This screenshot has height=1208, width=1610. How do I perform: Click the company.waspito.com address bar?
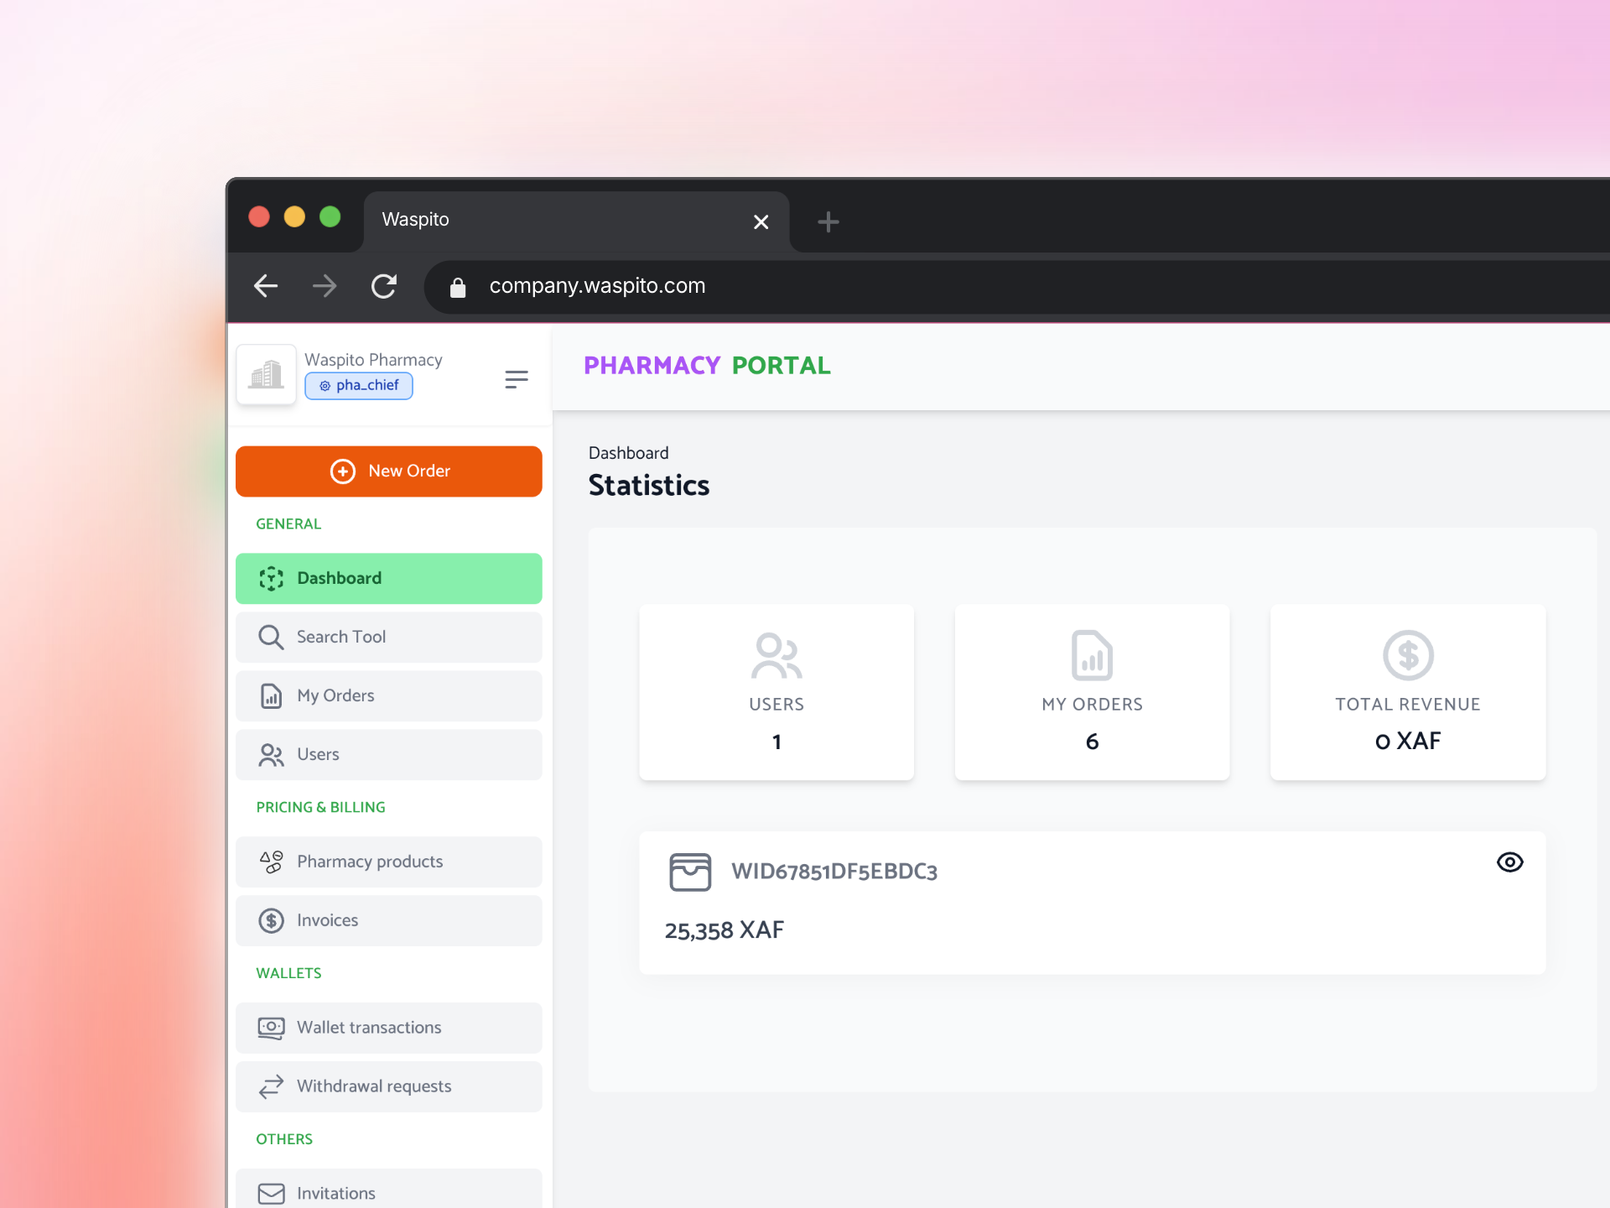tap(597, 287)
